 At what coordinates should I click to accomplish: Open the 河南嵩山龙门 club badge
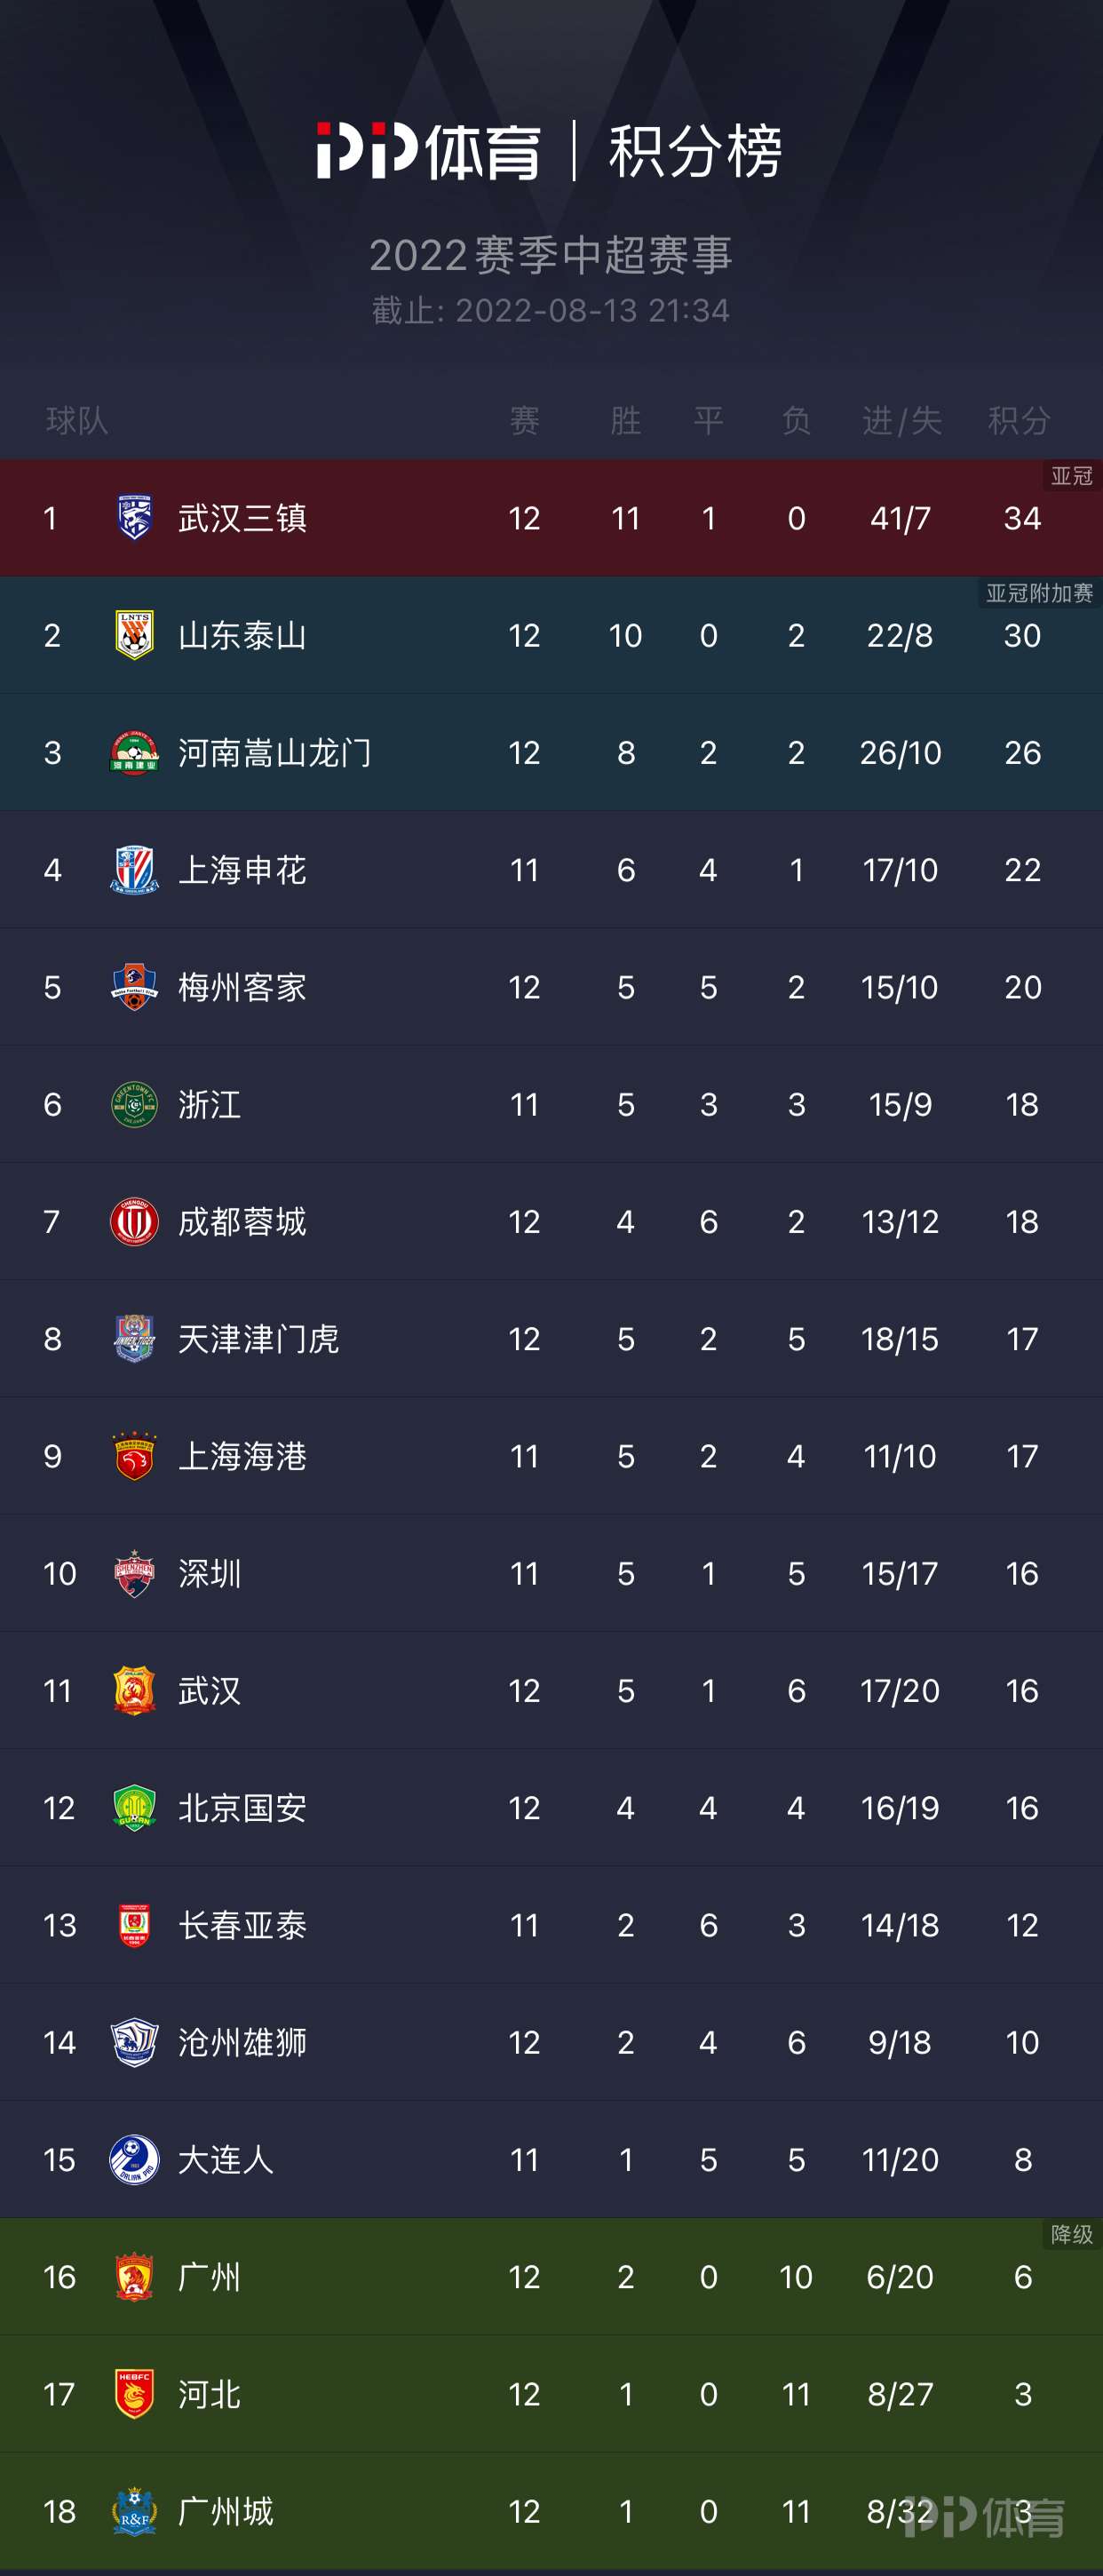click(134, 752)
